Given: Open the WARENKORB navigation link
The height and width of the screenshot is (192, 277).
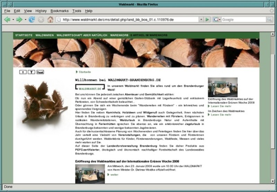Looking at the screenshot, I should [x=119, y=35].
